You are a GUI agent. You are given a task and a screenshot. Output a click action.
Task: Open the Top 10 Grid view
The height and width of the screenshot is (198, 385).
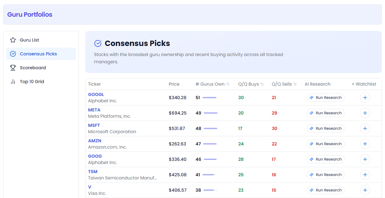click(x=41, y=82)
